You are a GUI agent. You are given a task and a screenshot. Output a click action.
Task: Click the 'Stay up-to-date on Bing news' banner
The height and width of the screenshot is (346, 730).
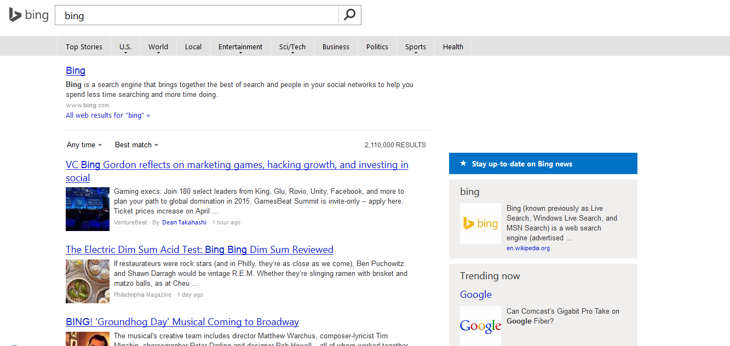pos(543,163)
